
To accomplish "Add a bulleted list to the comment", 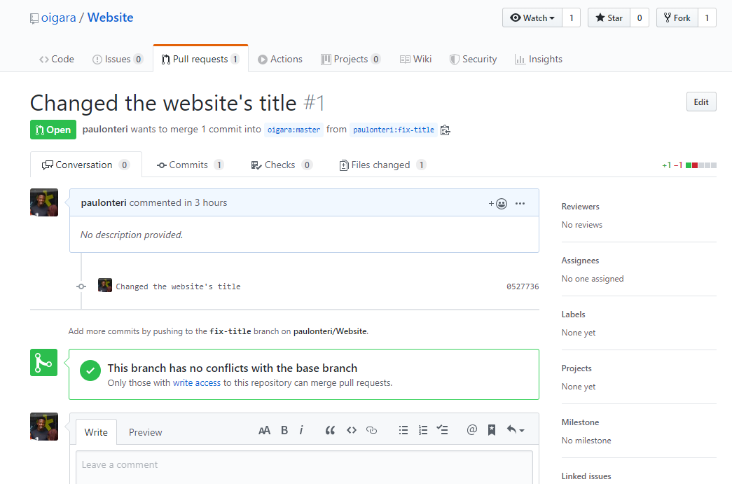I will 403,429.
